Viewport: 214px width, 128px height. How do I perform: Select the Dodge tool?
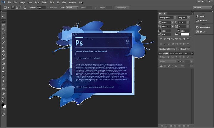[x=3, y=72]
